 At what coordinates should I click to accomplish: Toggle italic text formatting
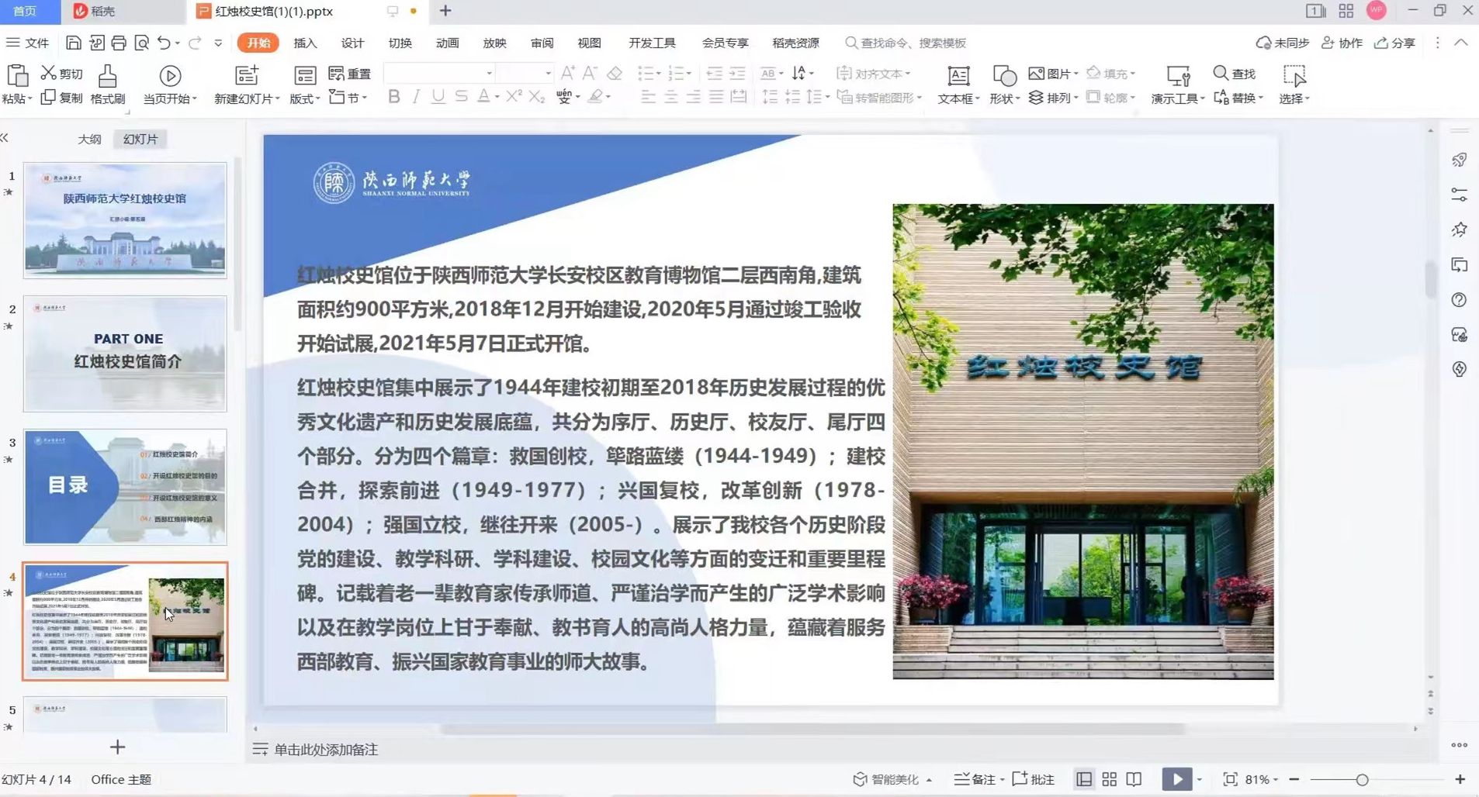pyautogui.click(x=417, y=97)
